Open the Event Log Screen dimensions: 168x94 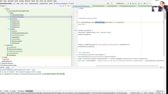[x=160, y=91]
